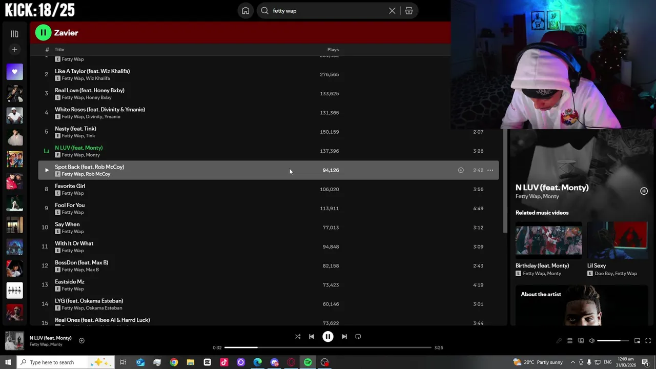Add Spot Back to Liked Songs
The image size is (656, 369).
pyautogui.click(x=461, y=170)
